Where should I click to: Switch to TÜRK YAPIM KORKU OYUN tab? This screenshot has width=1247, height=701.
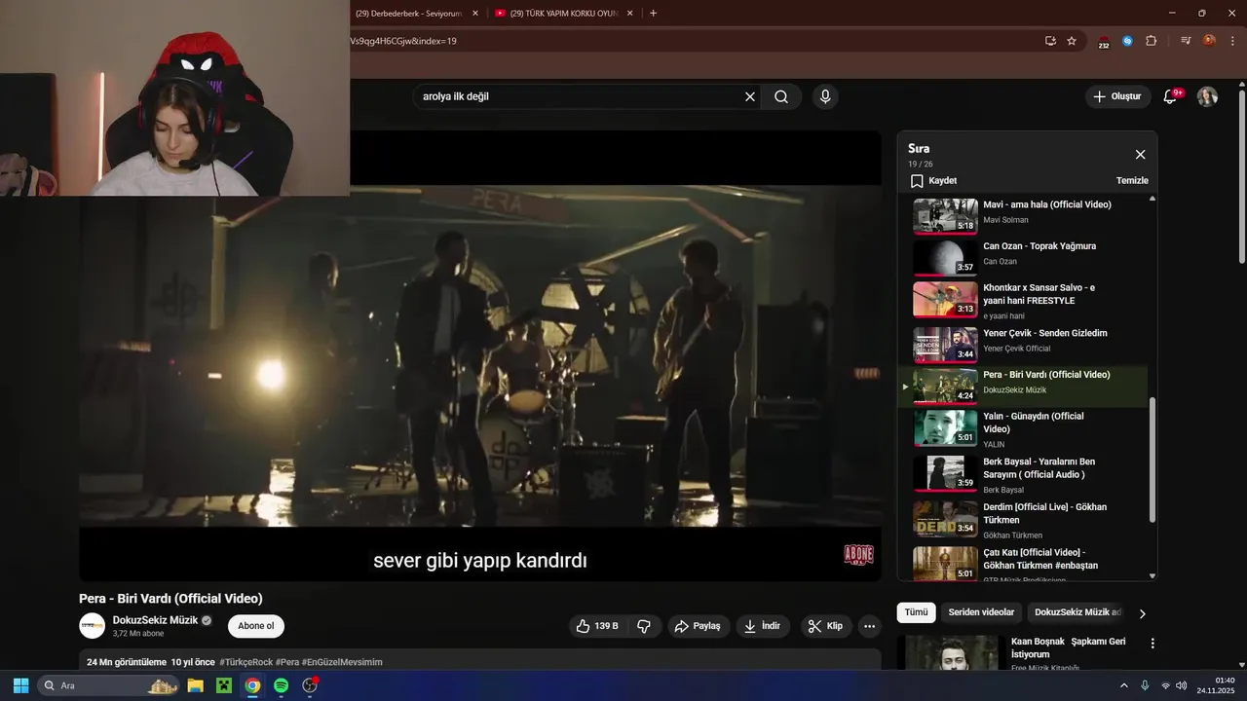pos(561,13)
